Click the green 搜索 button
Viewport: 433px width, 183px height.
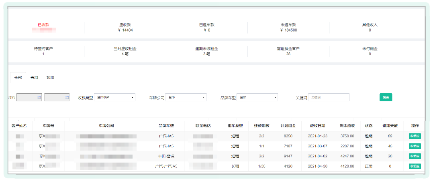click(x=386, y=97)
